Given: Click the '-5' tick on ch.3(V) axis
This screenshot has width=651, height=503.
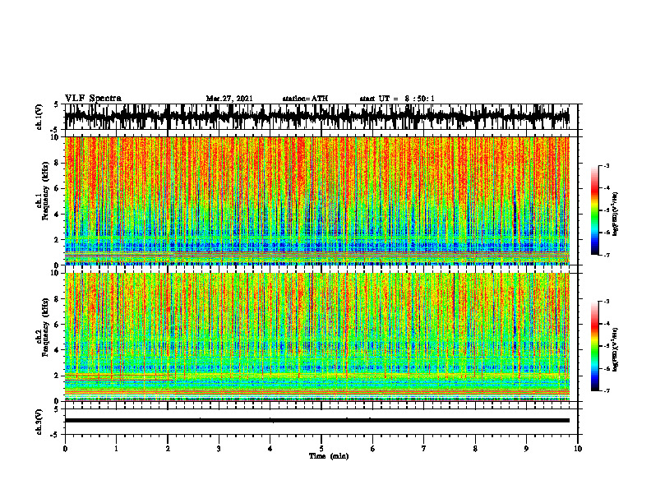Looking at the screenshot, I should tap(55, 435).
